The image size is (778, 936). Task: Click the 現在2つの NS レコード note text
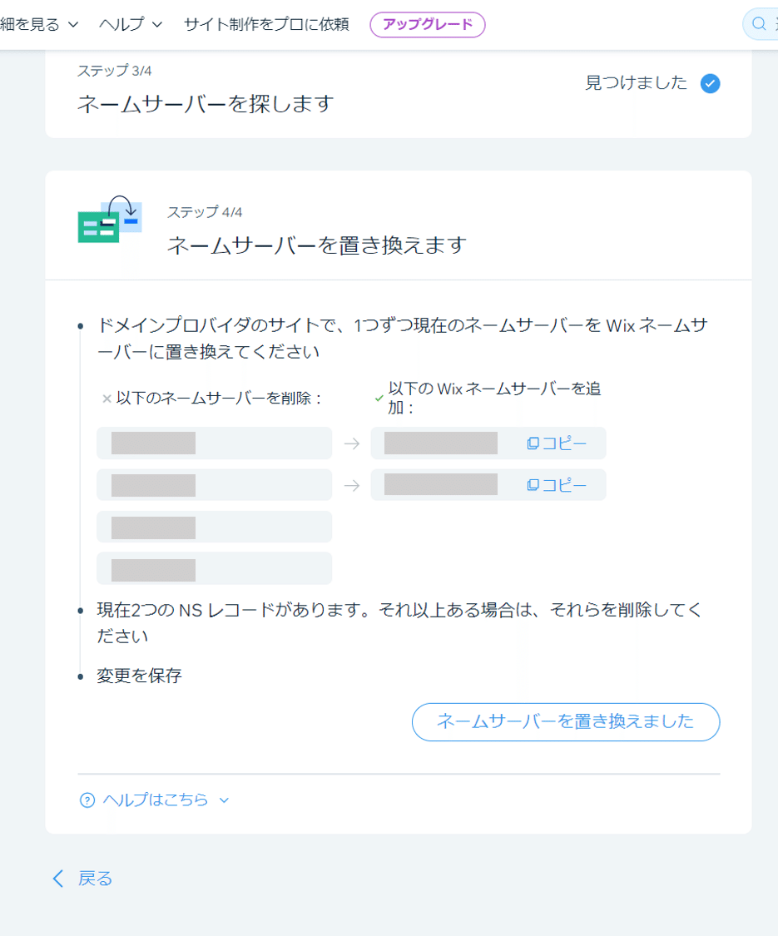pos(399,623)
